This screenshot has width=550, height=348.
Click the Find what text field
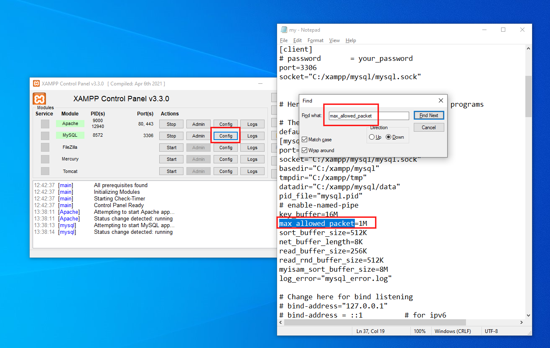coord(368,116)
